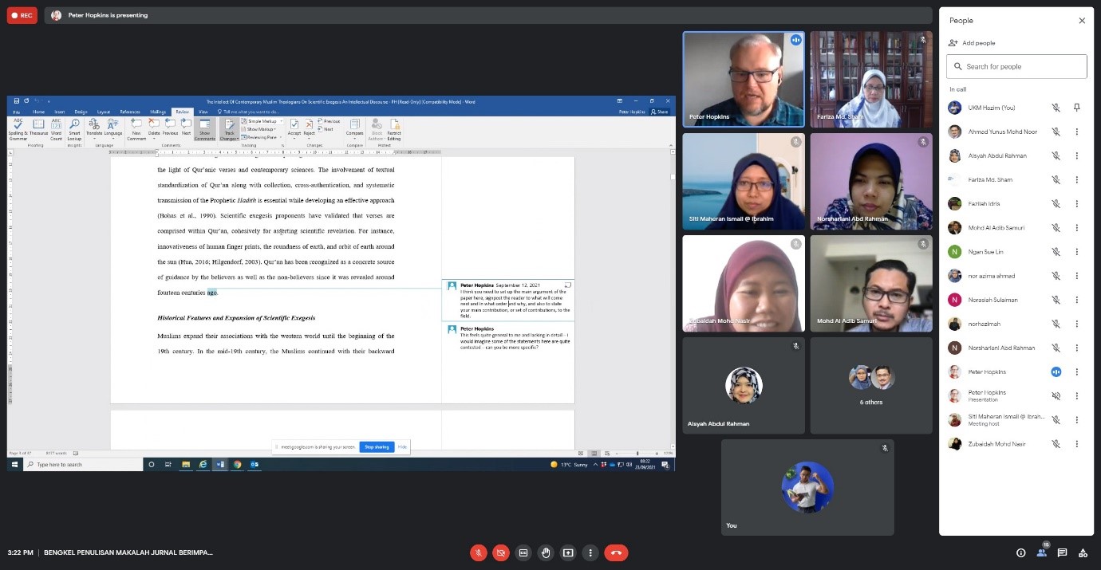Screen dimensions: 1101x570
Task: Toggle closed captions
Action: coord(523,552)
